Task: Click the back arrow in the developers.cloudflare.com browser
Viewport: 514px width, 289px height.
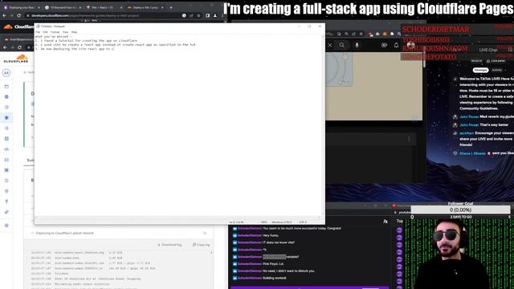Action: (x=4, y=15)
